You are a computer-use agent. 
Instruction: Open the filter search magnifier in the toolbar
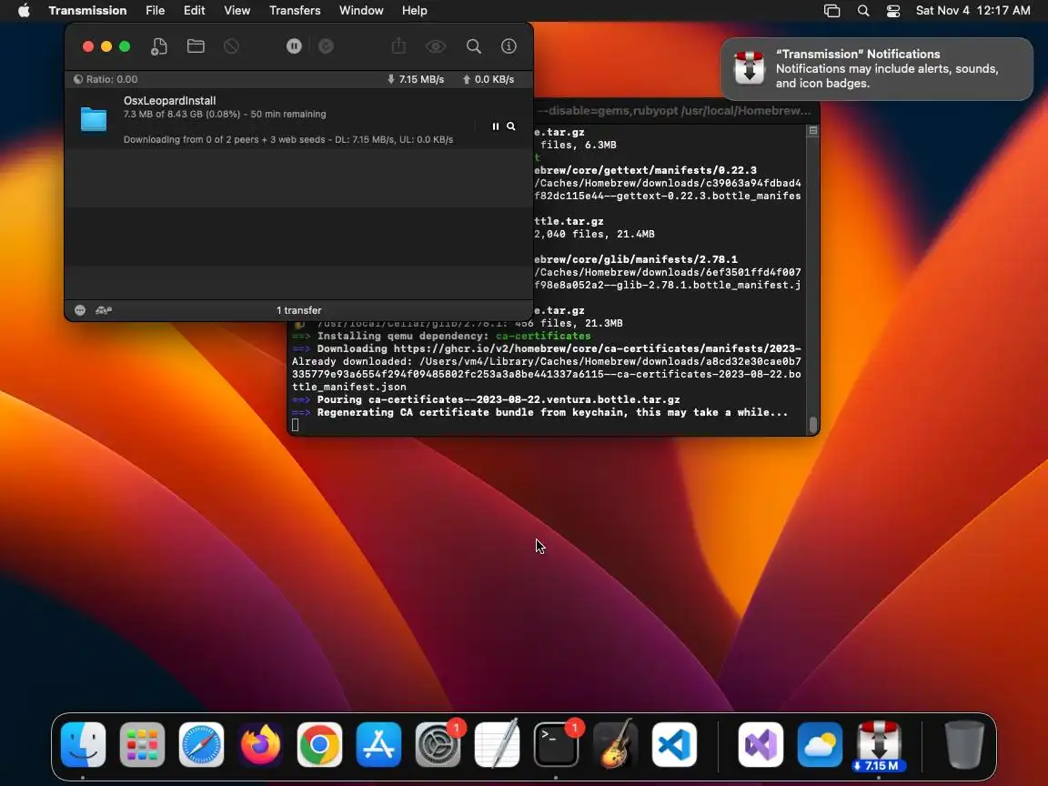(x=474, y=46)
